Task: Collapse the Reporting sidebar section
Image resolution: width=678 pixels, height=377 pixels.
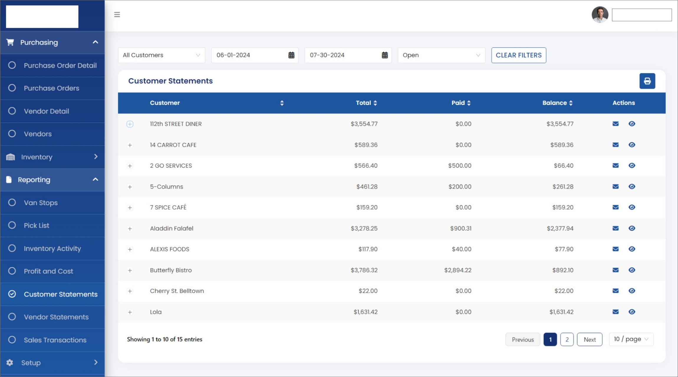Action: (52, 180)
